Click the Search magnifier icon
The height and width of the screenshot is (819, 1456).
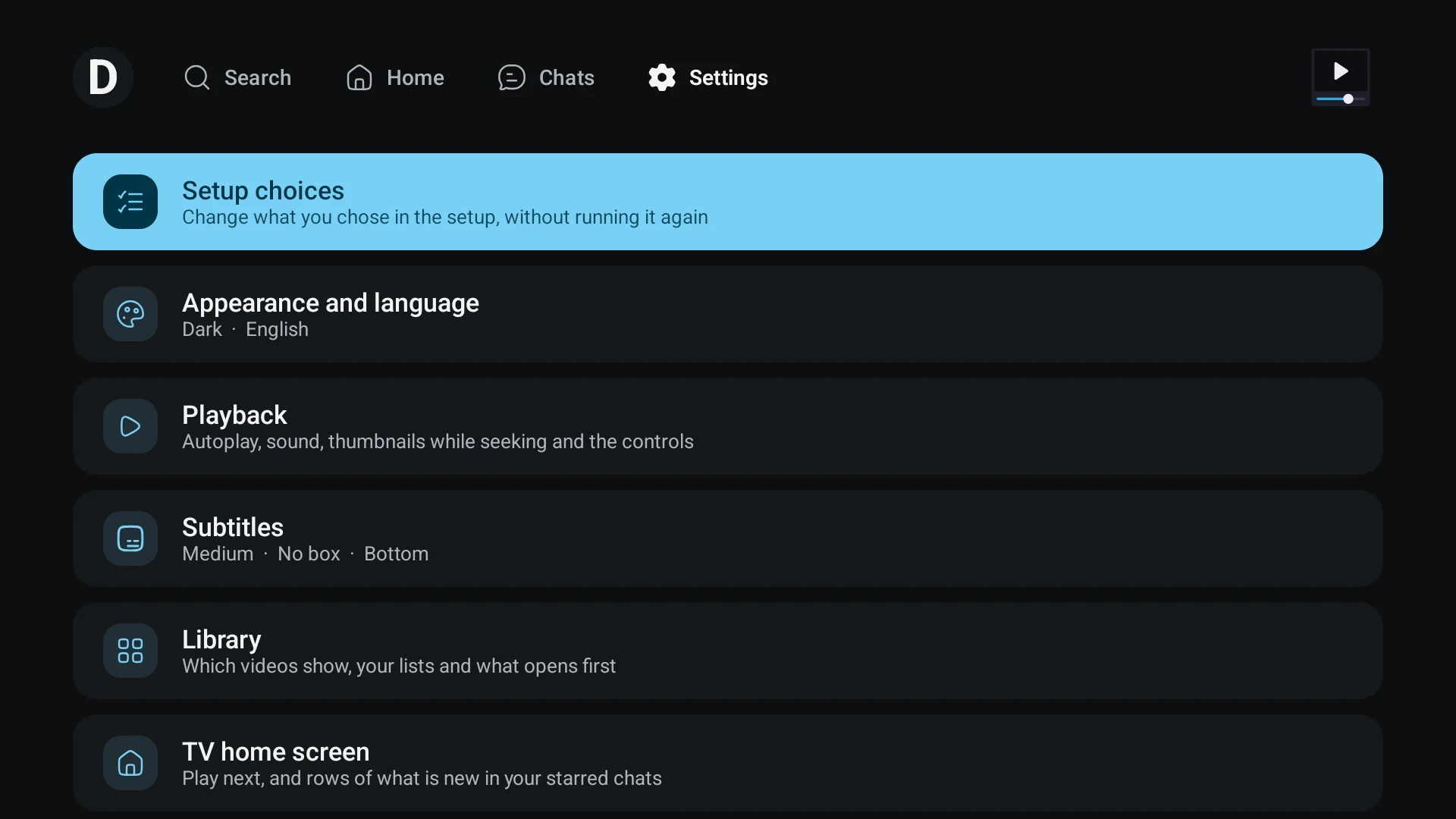click(197, 77)
